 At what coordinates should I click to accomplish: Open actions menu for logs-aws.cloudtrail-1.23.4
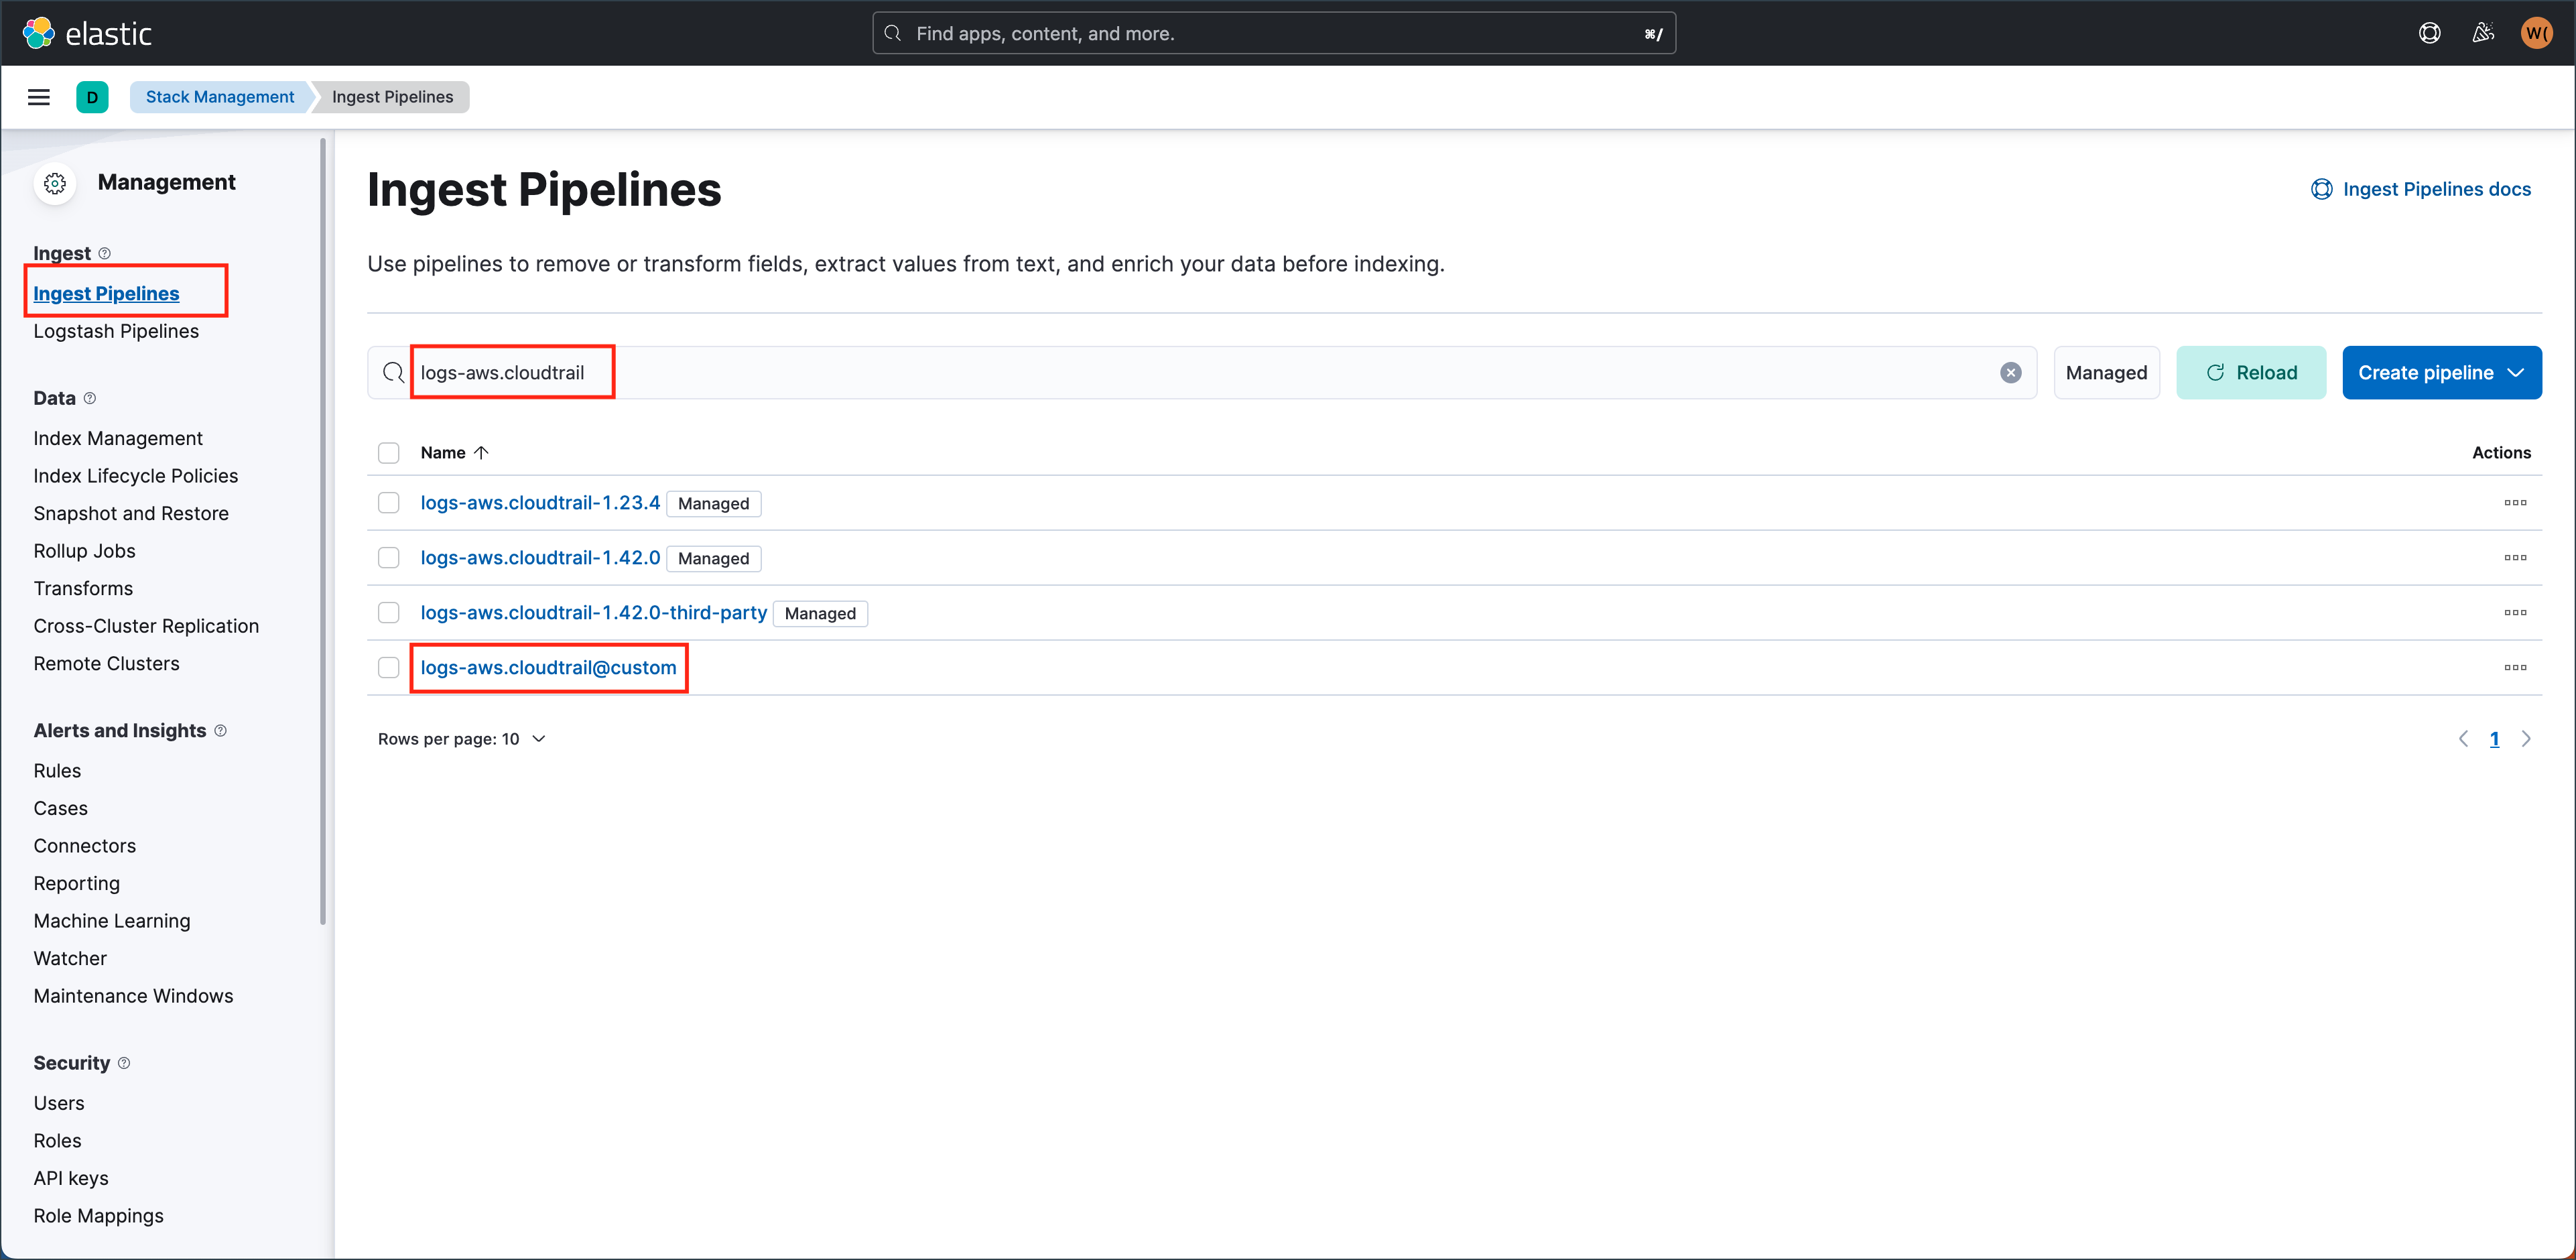(x=2516, y=503)
